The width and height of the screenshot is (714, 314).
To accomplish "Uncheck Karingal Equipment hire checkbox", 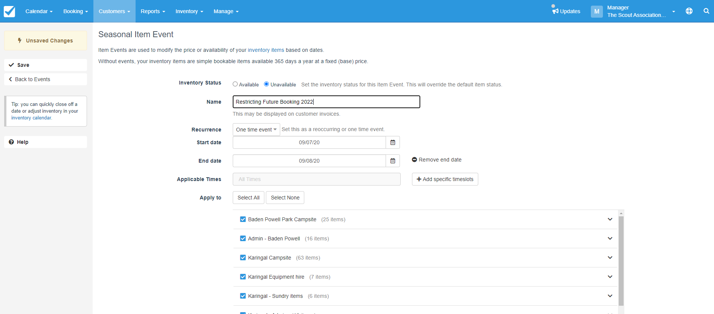I will point(243,277).
